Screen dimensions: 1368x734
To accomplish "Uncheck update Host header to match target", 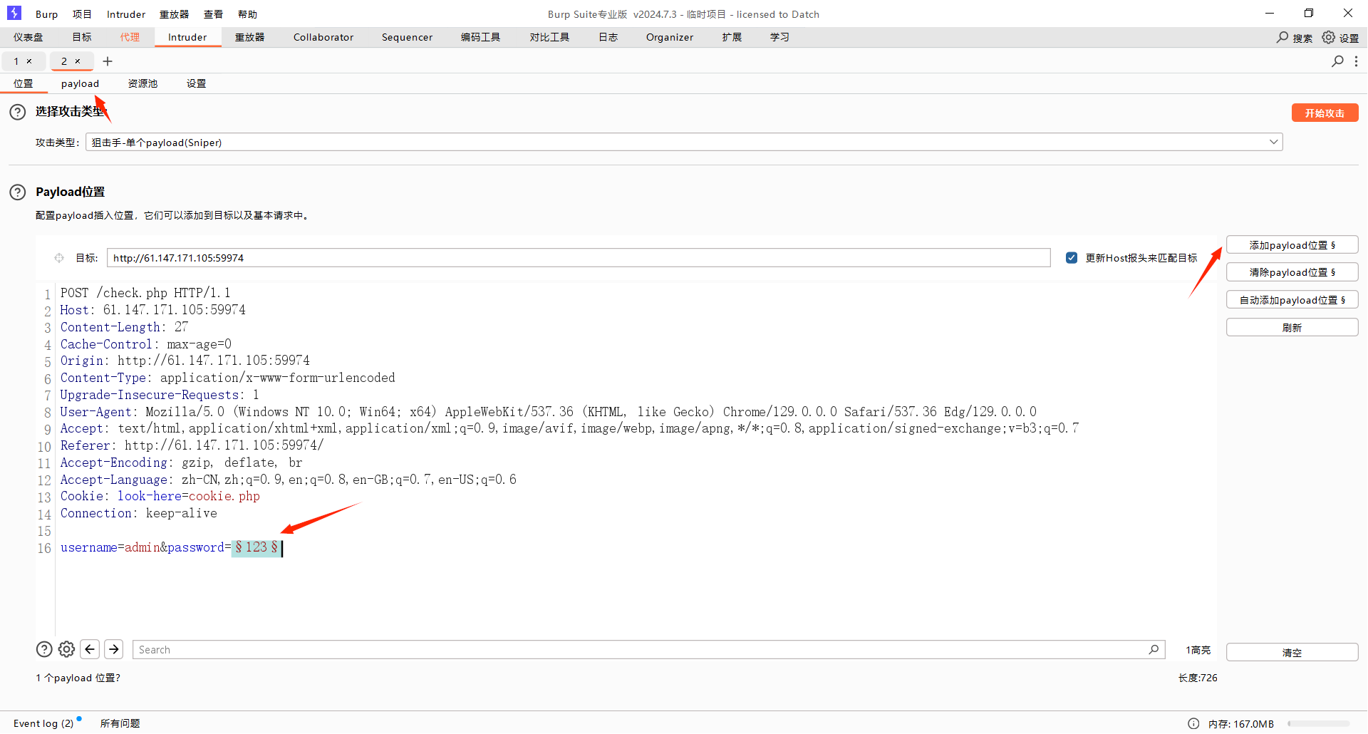I will 1072,258.
